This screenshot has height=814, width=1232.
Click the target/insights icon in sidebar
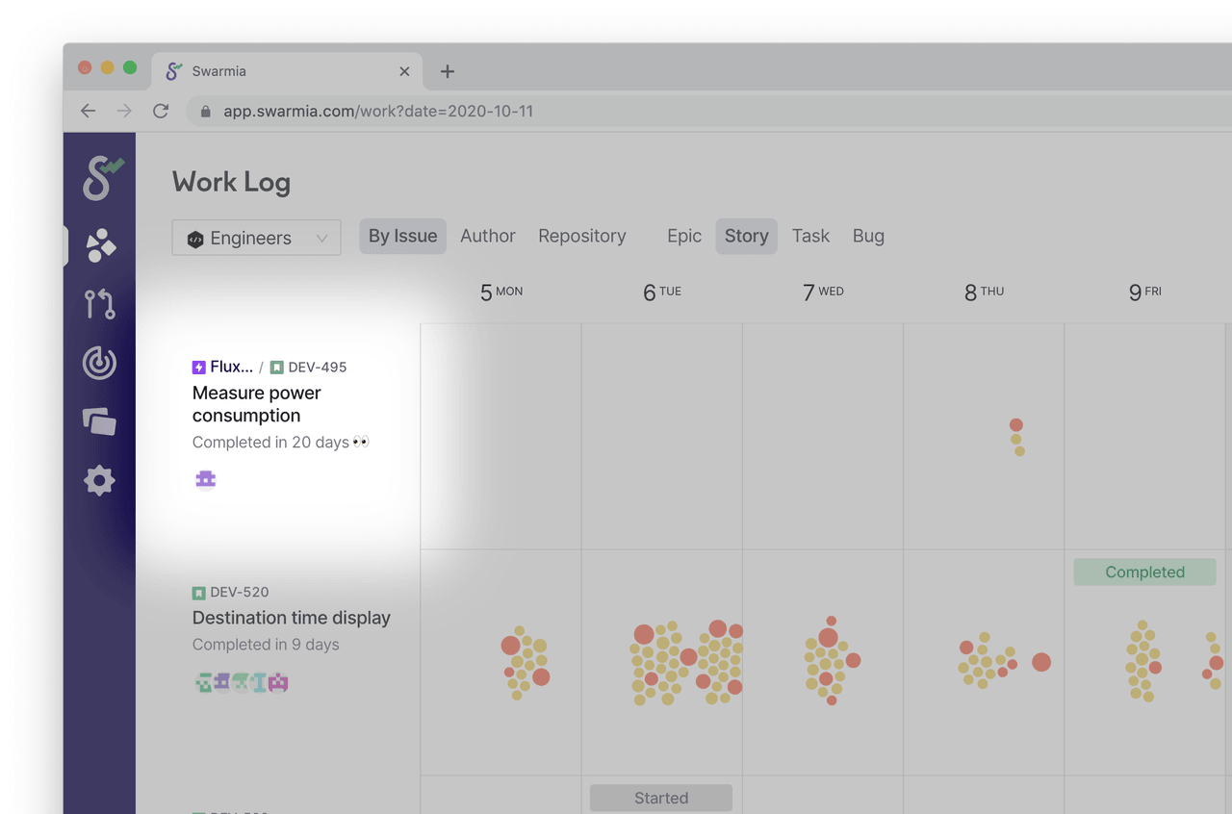coord(99,363)
